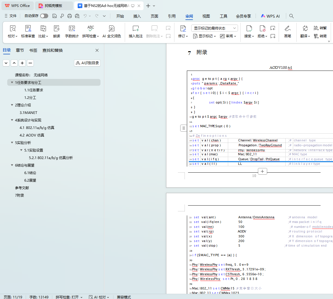Click the 字数统计 word count icon
This screenshot has height=299, width=333.
click(72, 31)
